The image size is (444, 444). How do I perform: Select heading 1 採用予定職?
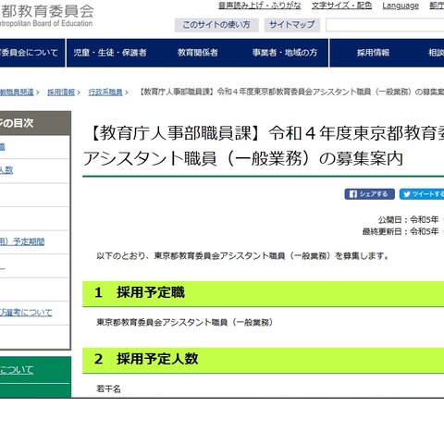coord(140,292)
